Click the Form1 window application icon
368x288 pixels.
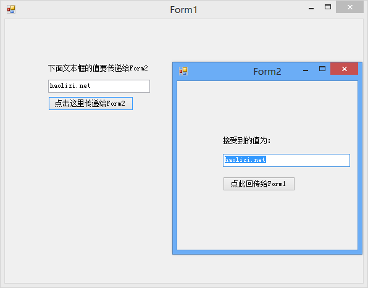click(x=11, y=9)
